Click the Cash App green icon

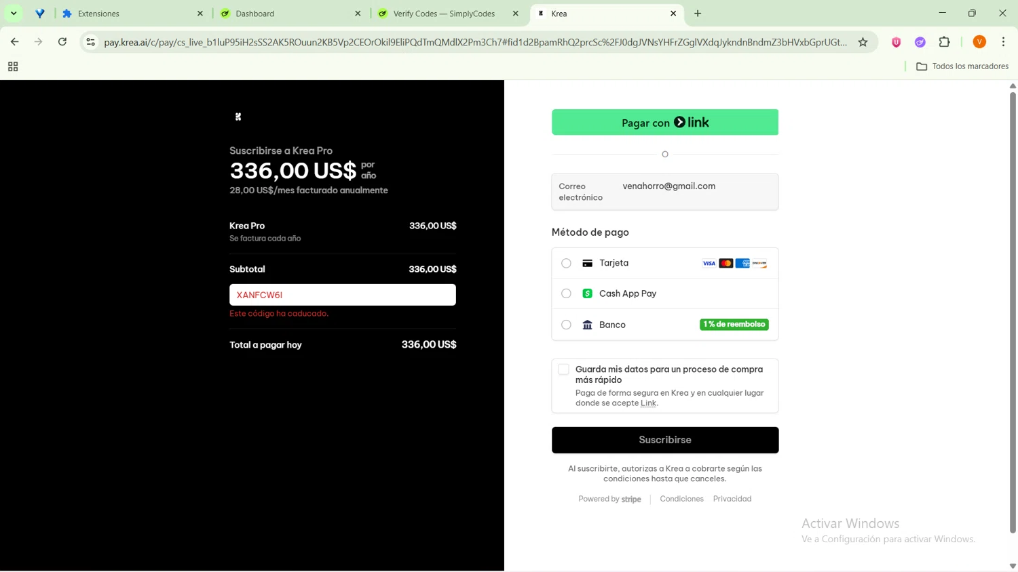tap(588, 293)
